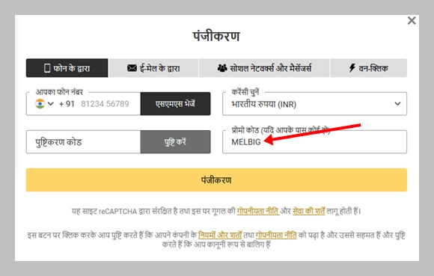Close the registration dialog with X
Screen dimensions: 434x276
(x=412, y=20)
